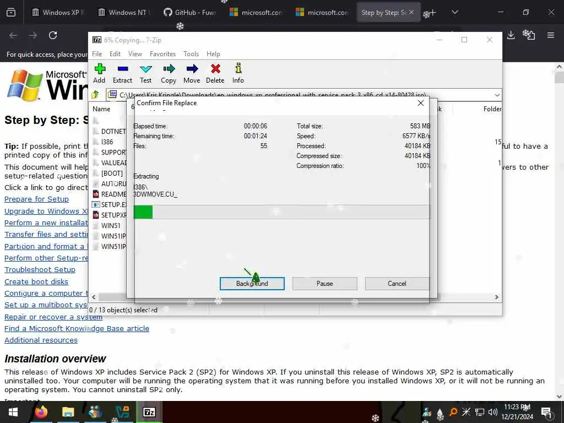Open the Repair or recover a system link

(x=53, y=317)
